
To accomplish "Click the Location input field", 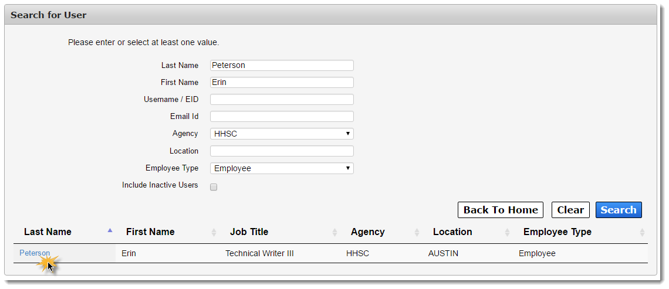I will coord(282,151).
